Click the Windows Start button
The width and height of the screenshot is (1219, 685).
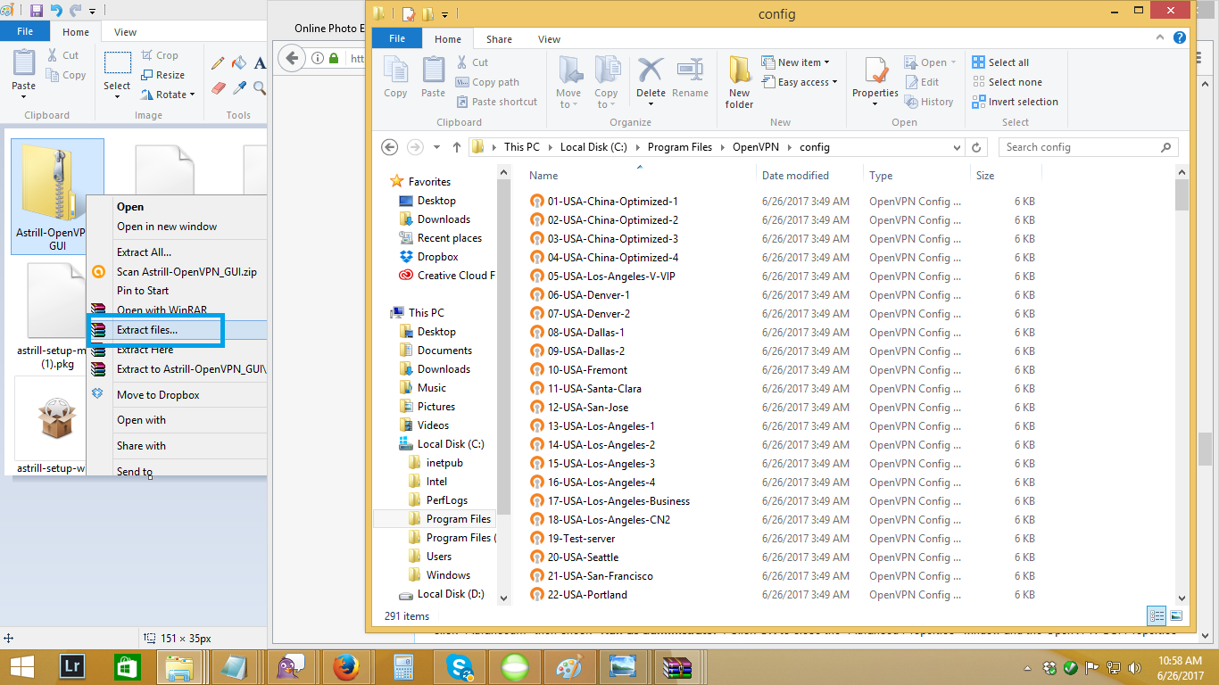coord(21,667)
